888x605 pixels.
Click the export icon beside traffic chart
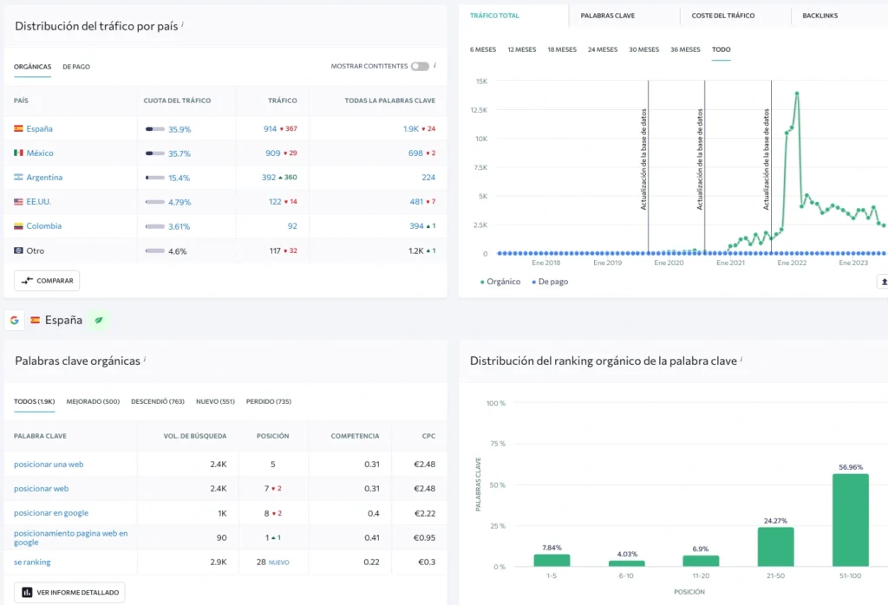(884, 282)
